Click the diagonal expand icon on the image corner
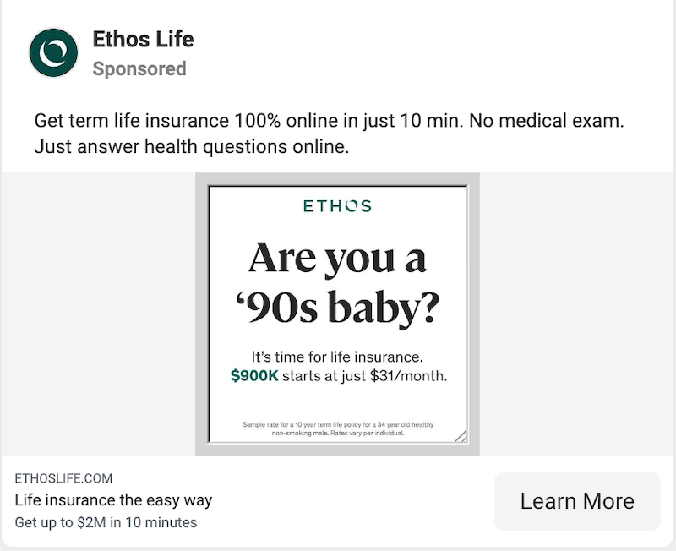676x551 pixels. 461,436
